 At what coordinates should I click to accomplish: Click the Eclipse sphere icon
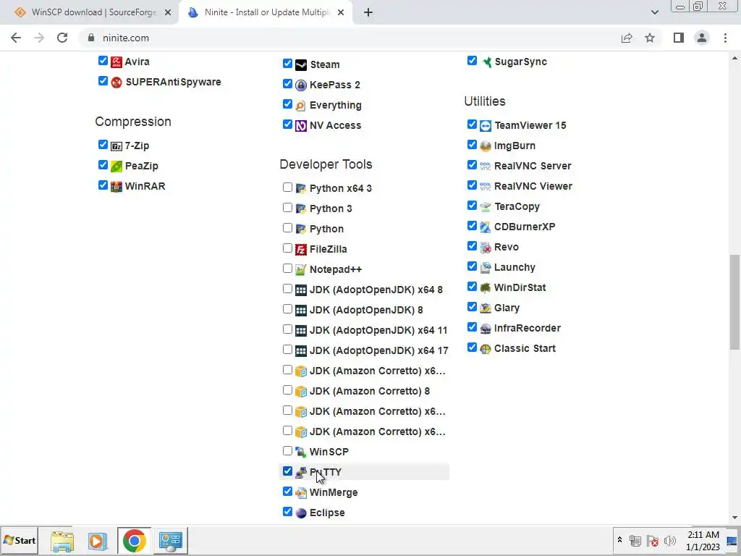click(x=301, y=513)
